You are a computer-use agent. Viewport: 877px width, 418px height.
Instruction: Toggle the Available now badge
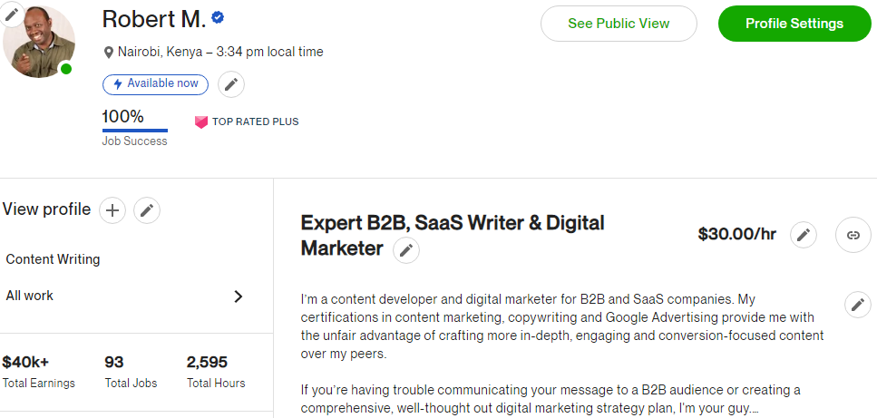tap(155, 84)
